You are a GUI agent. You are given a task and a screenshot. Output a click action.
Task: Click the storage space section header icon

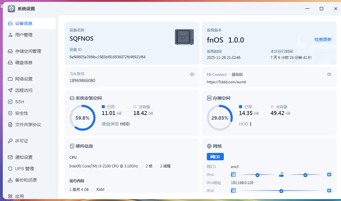click(209, 98)
